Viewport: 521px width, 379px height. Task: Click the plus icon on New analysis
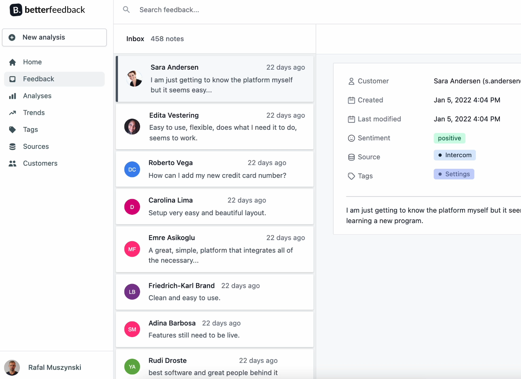pos(12,37)
